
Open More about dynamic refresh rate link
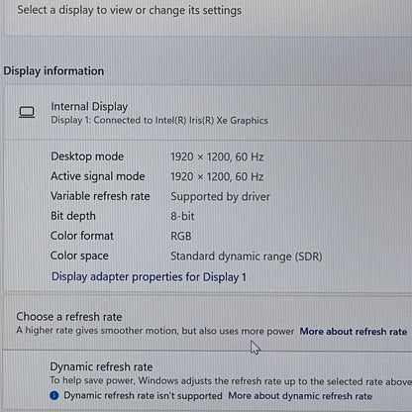(x=300, y=395)
